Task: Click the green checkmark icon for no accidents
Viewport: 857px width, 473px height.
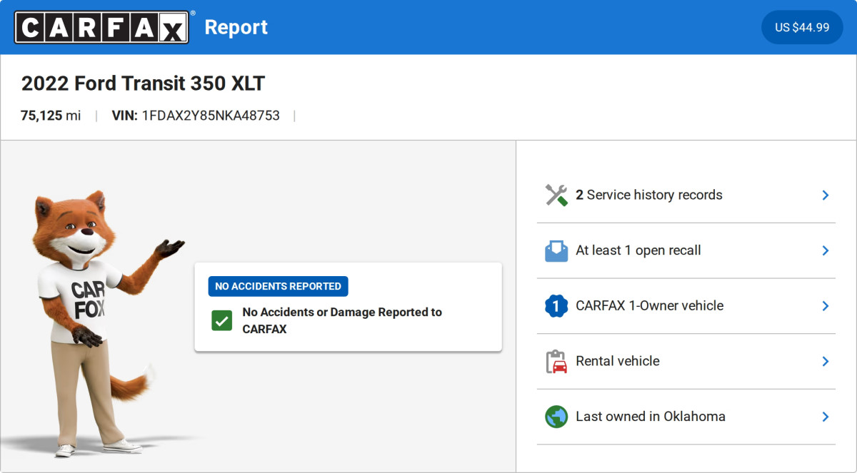Action: click(222, 320)
